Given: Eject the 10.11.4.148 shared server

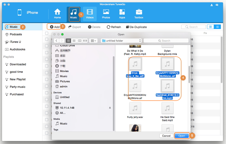Looking at the screenshot, I should pyautogui.click(x=110, y=108).
